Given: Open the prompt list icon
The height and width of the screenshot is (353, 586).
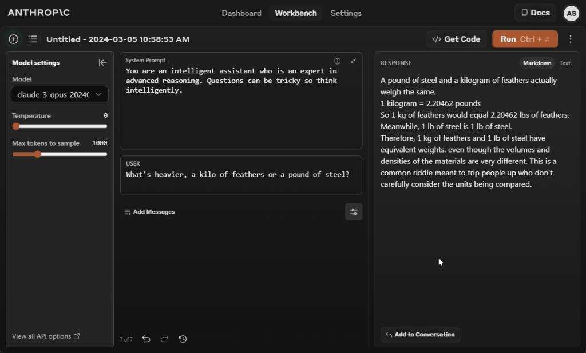Looking at the screenshot, I should [33, 39].
